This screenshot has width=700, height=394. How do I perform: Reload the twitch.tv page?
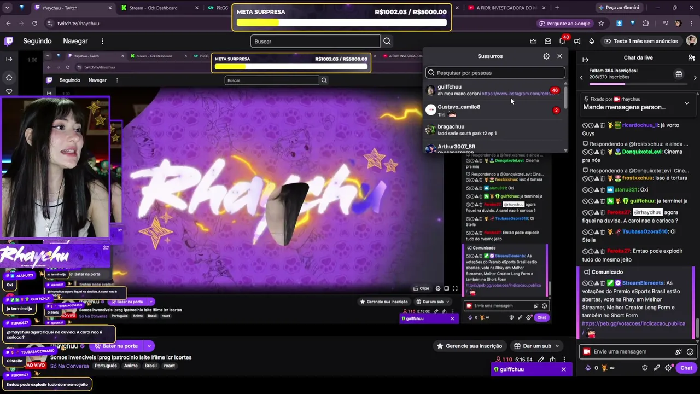tap(34, 24)
